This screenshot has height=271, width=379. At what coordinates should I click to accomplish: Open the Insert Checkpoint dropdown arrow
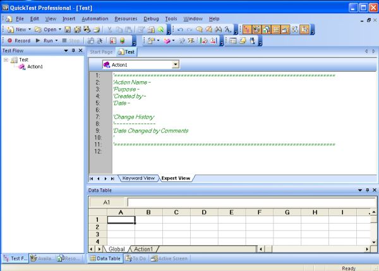coord(159,40)
